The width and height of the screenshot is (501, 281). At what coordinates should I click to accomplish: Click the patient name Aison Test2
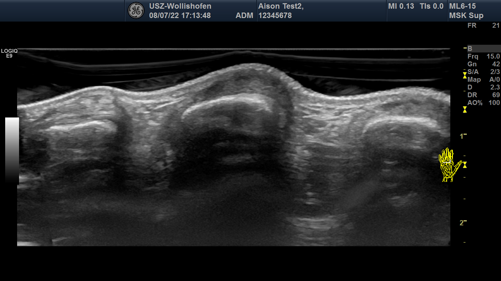point(281,6)
